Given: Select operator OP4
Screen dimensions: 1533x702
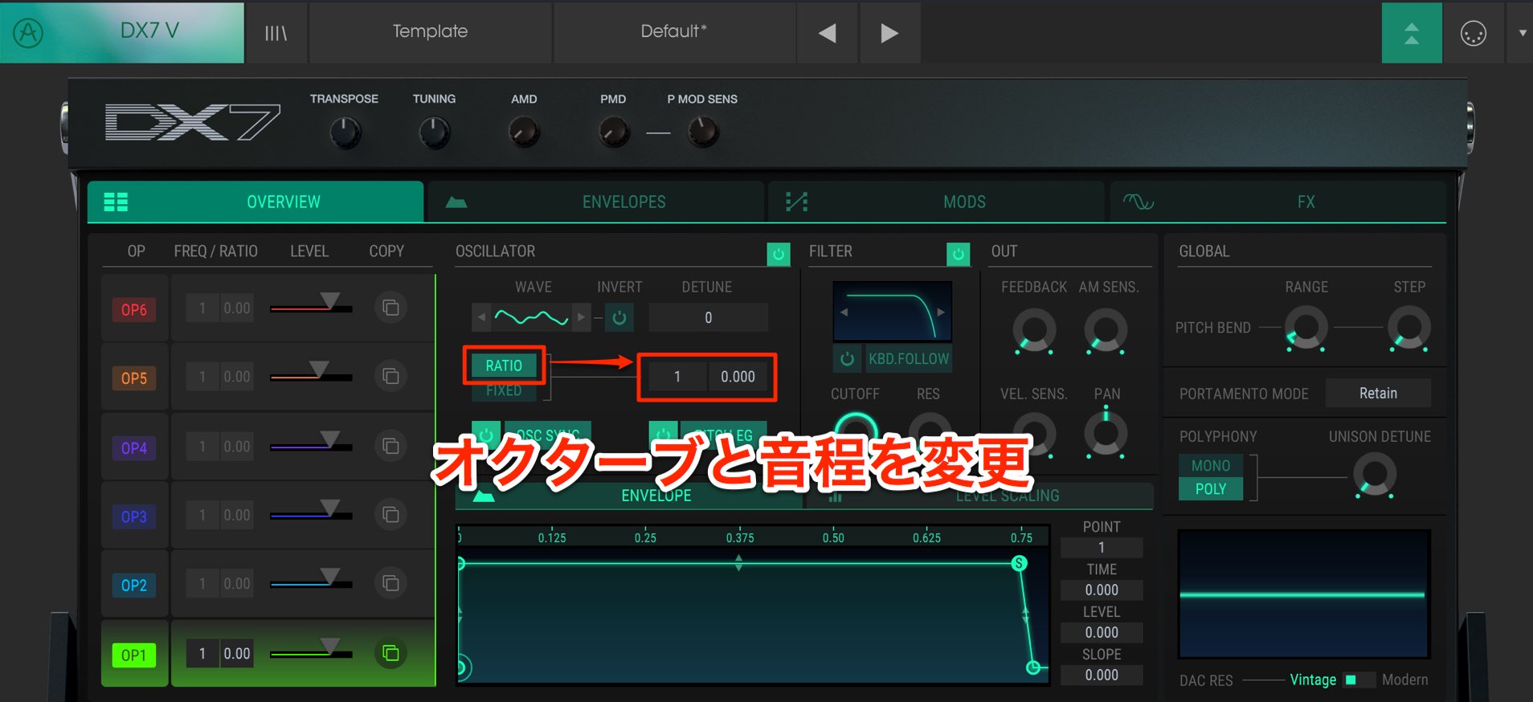Looking at the screenshot, I should click(x=134, y=447).
